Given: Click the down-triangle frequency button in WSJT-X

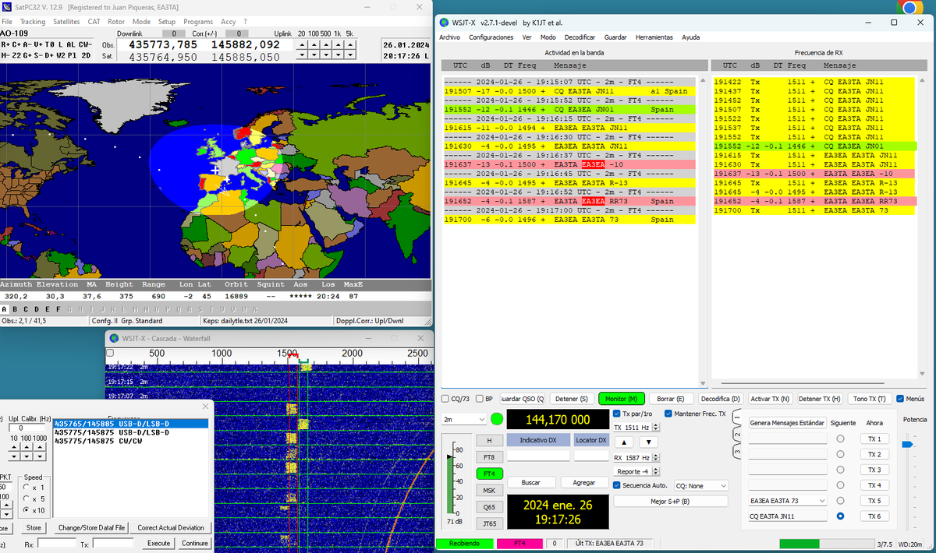Looking at the screenshot, I should click(x=648, y=442).
